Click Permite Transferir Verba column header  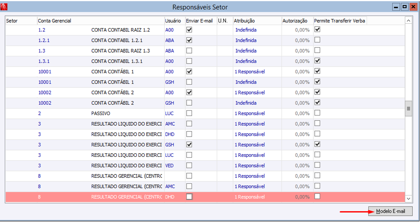(340, 21)
